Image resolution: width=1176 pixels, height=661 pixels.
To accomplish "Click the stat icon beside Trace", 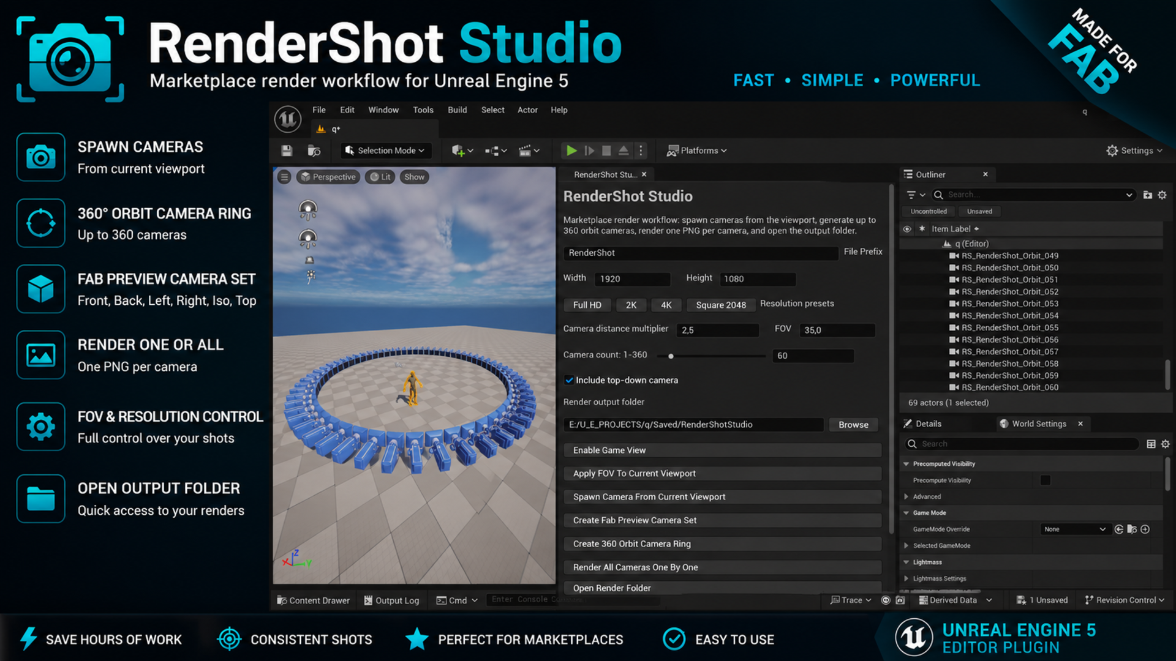I will (x=885, y=600).
